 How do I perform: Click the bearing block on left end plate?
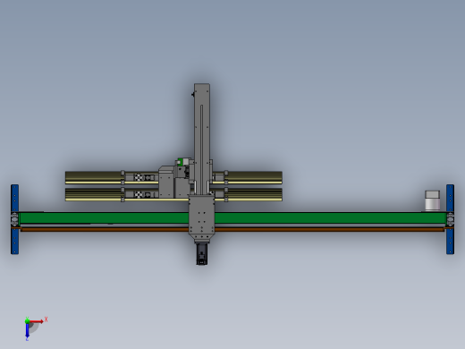(x=14, y=219)
